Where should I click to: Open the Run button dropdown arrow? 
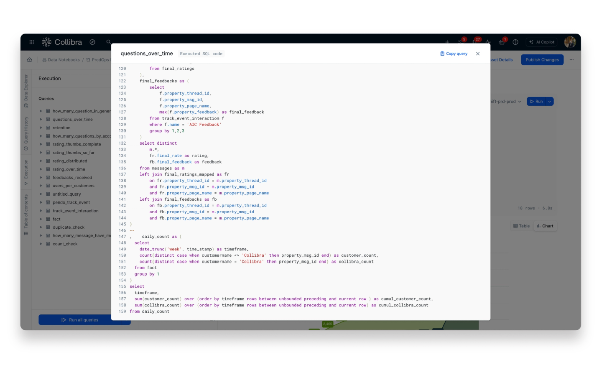[550, 102]
